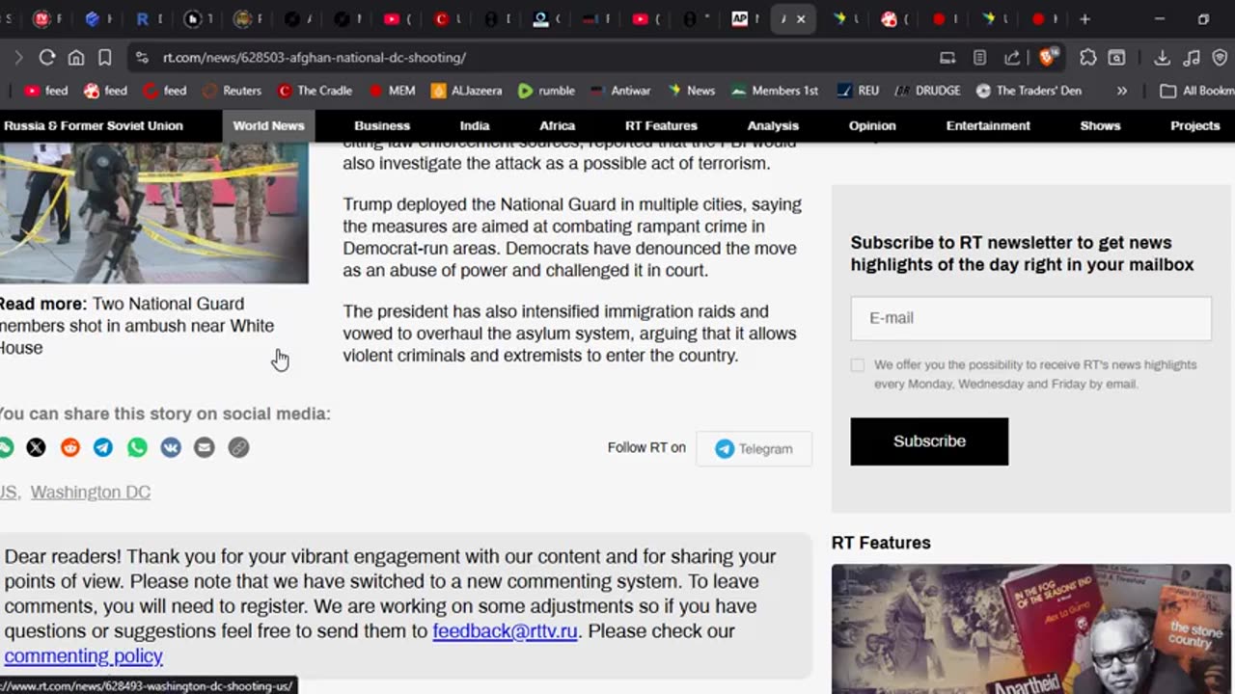The height and width of the screenshot is (694, 1235).
Task: Bookmark this page using the bookmark icon
Action: click(105, 58)
